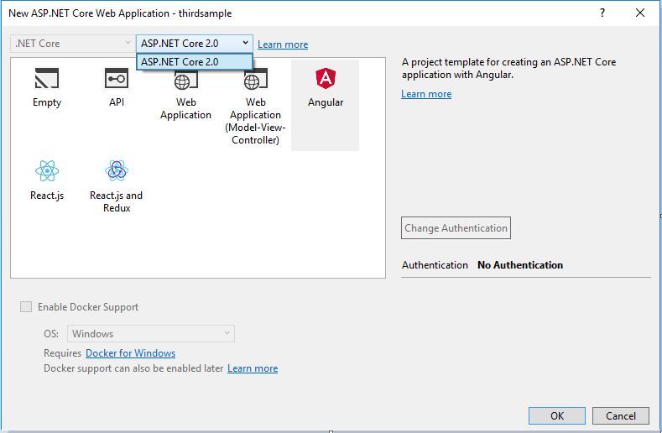
Task: Collapse the ASP.NET Core 2.0 version combo box
Action: tap(194, 44)
